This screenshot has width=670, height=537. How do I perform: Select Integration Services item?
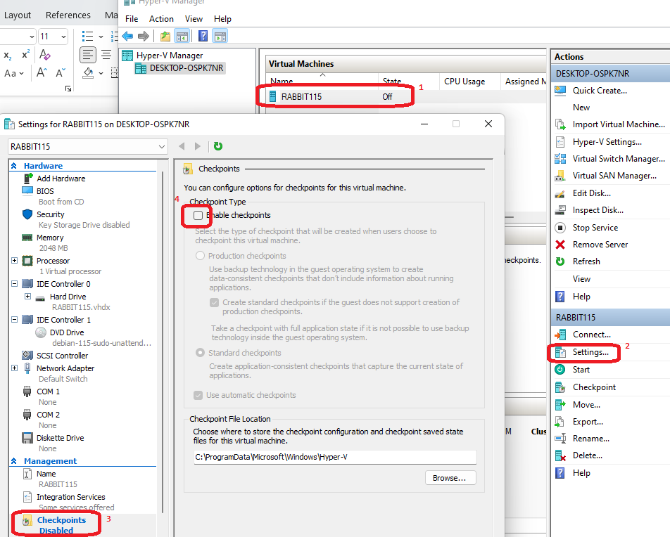click(x=70, y=497)
